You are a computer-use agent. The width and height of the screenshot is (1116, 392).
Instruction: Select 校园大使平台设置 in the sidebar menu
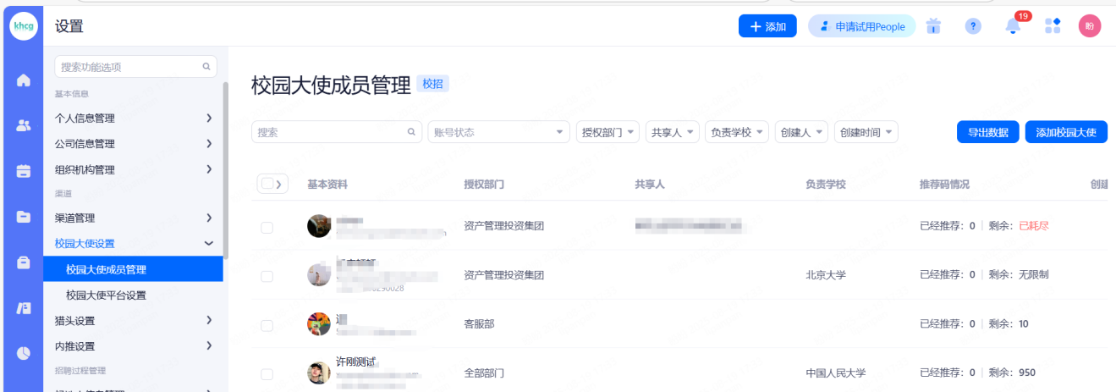(x=106, y=295)
